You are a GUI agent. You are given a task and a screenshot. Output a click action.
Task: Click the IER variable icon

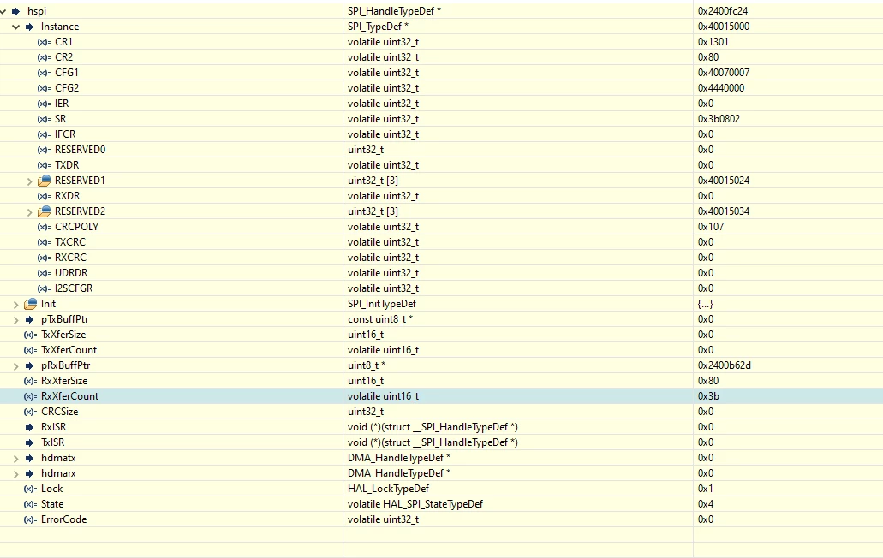[44, 104]
